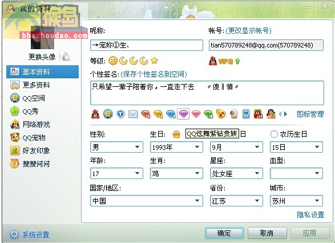Open the 隐私设置 link
335x243 pixels.
point(310,215)
